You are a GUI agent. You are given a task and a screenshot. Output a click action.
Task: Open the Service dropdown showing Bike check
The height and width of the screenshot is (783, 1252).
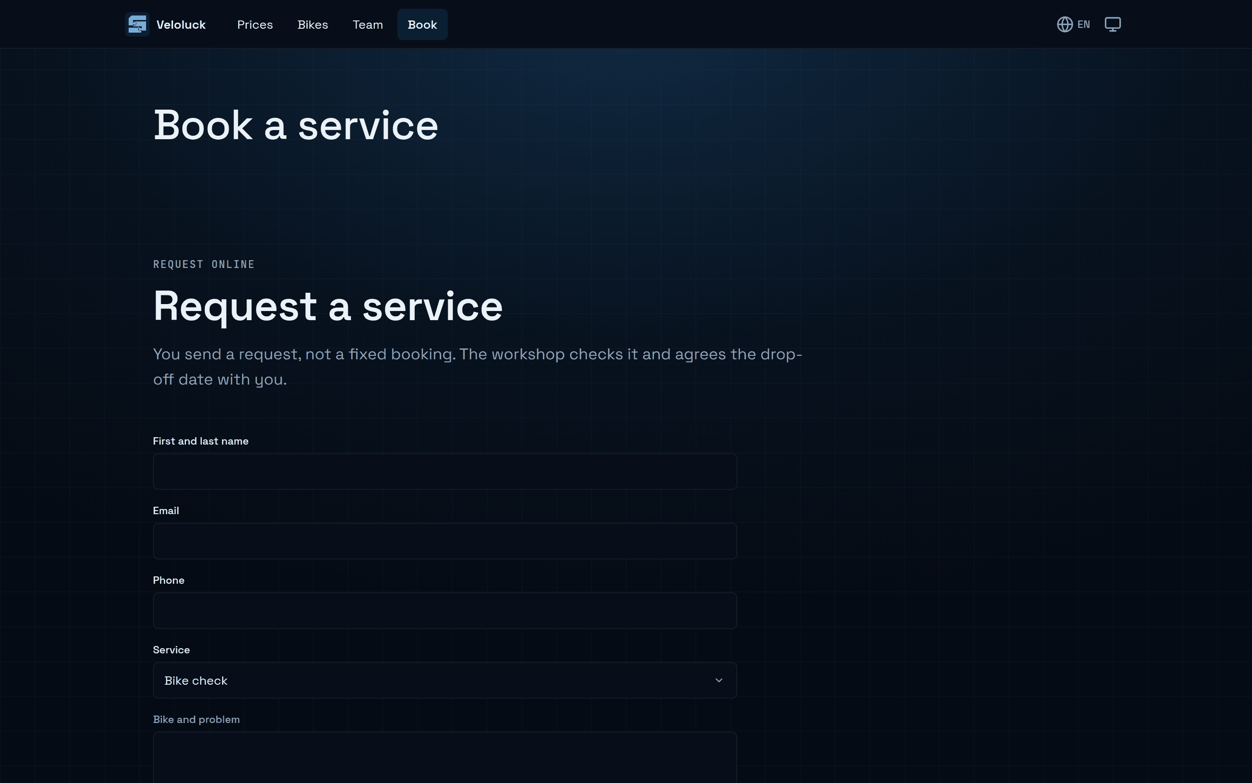pyautogui.click(x=444, y=680)
